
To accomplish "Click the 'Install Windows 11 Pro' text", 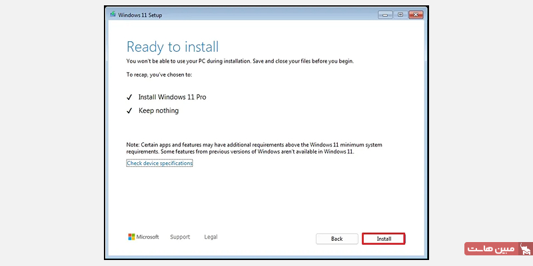I will coord(173,97).
